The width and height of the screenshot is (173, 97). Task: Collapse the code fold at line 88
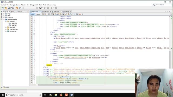34,75
